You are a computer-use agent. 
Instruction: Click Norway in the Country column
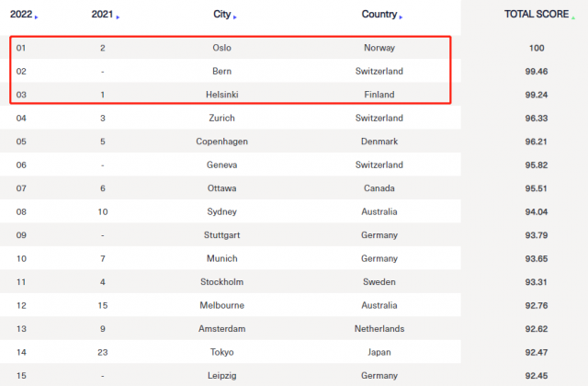[x=379, y=48]
